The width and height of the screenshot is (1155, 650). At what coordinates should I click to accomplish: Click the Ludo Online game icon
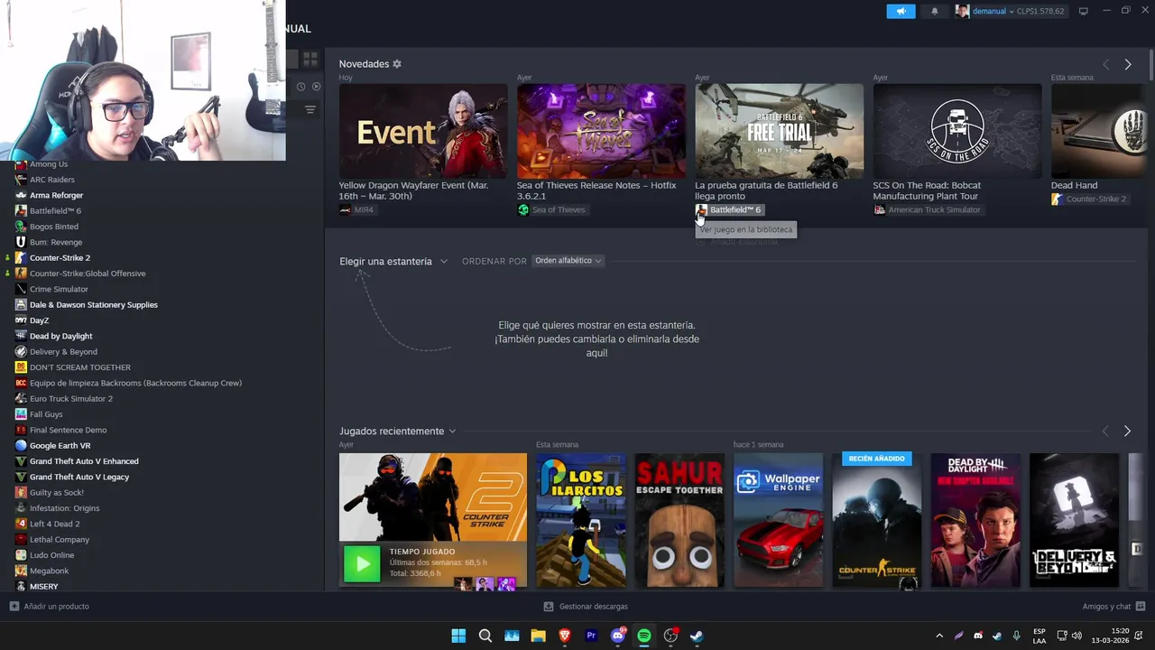tap(21, 555)
